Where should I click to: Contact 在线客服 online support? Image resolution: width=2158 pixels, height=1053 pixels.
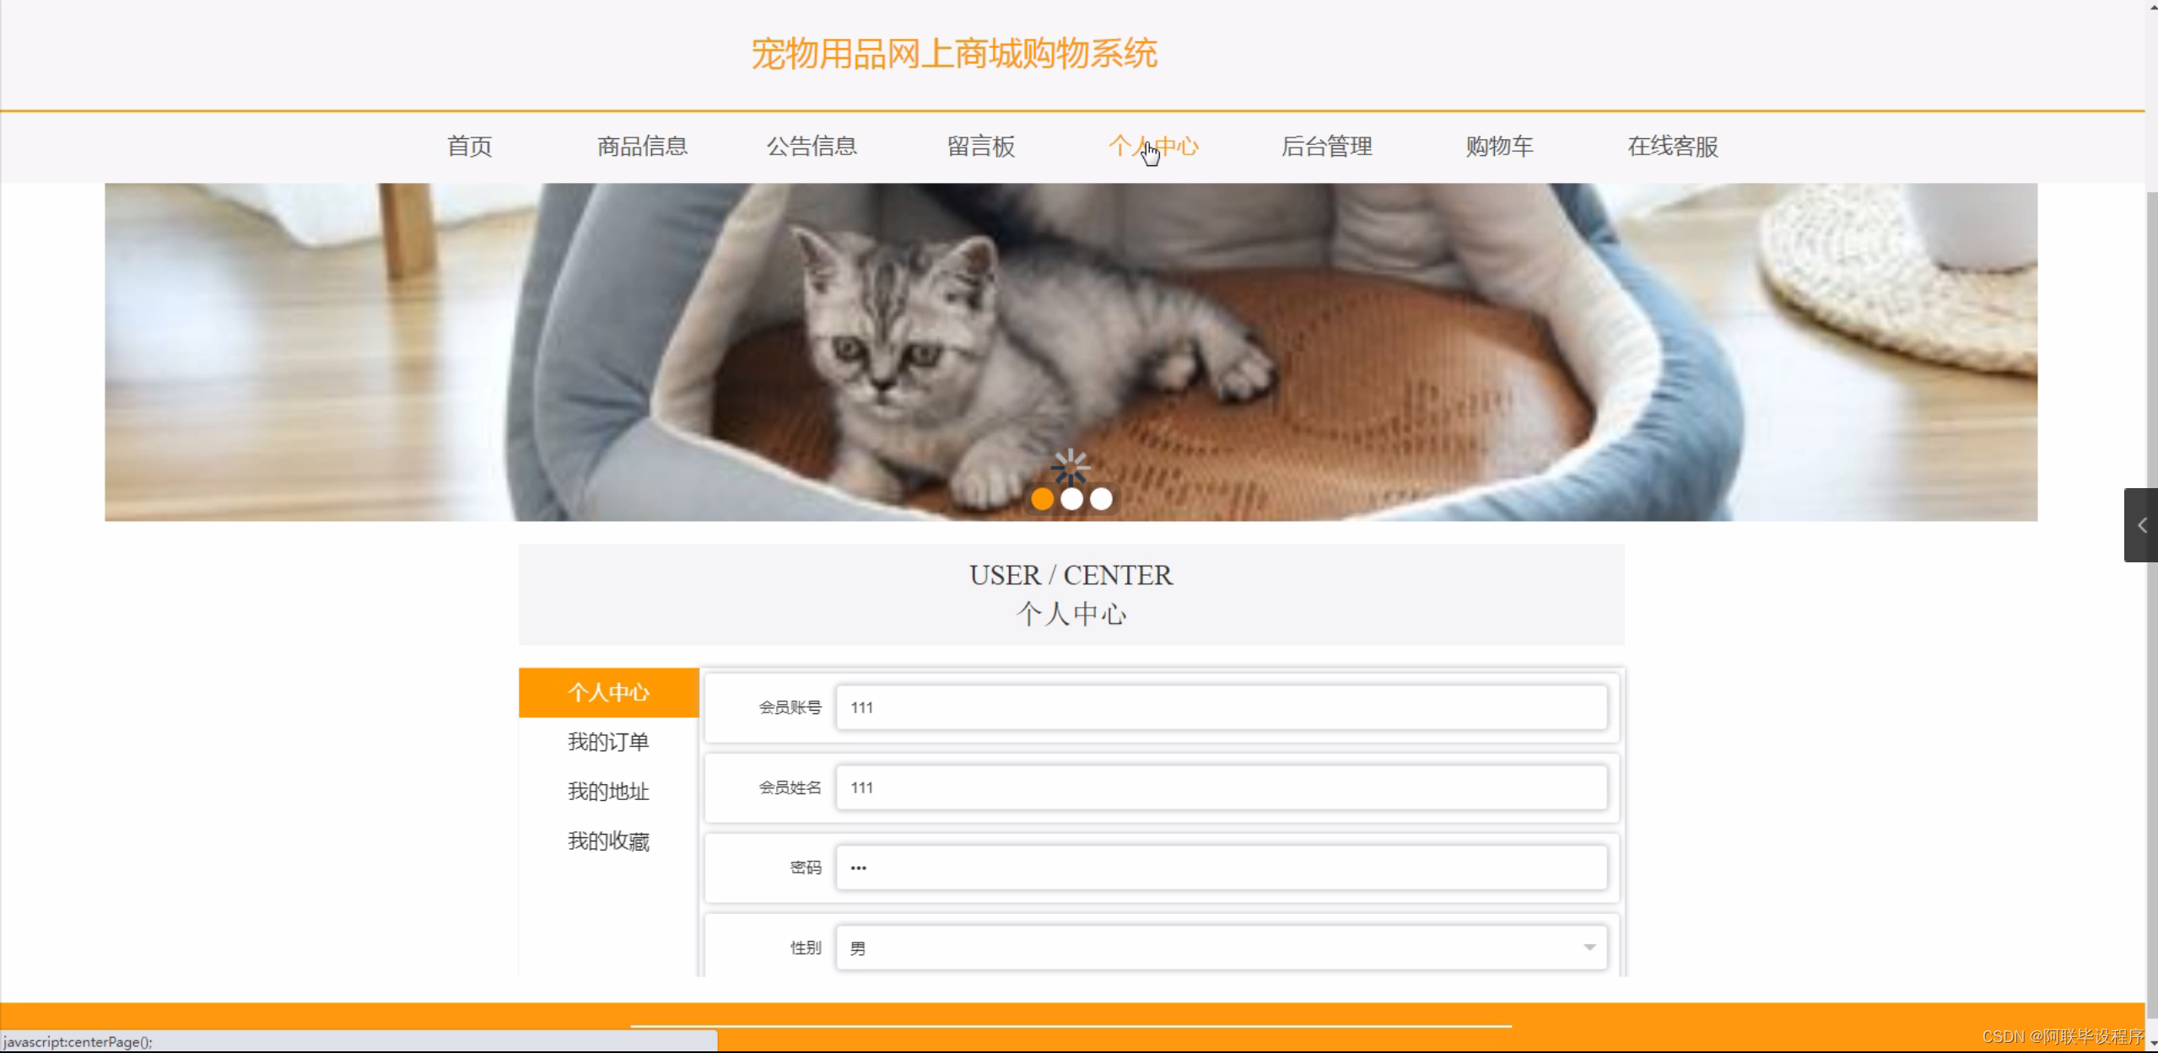[1672, 147]
